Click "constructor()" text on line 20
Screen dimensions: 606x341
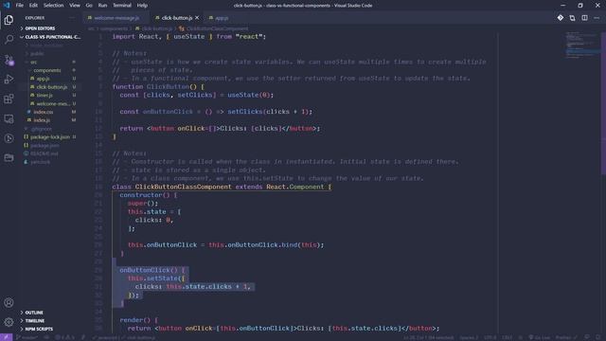tap(145, 195)
